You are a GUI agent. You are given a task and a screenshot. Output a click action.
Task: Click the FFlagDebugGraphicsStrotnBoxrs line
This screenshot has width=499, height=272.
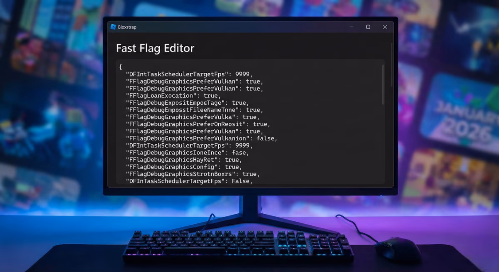coord(183,174)
